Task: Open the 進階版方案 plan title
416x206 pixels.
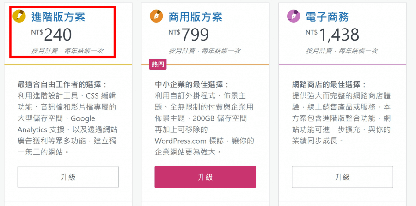Action: (x=58, y=17)
